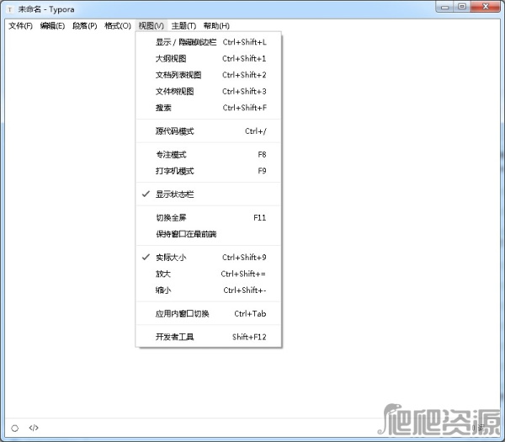Open the 主题(T) menu
The width and height of the screenshot is (505, 442).
coord(183,25)
